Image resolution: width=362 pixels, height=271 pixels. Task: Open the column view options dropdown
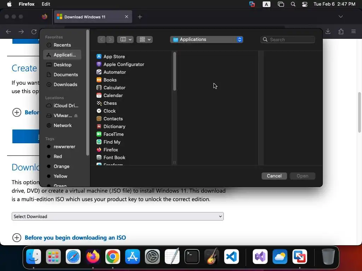(x=125, y=40)
